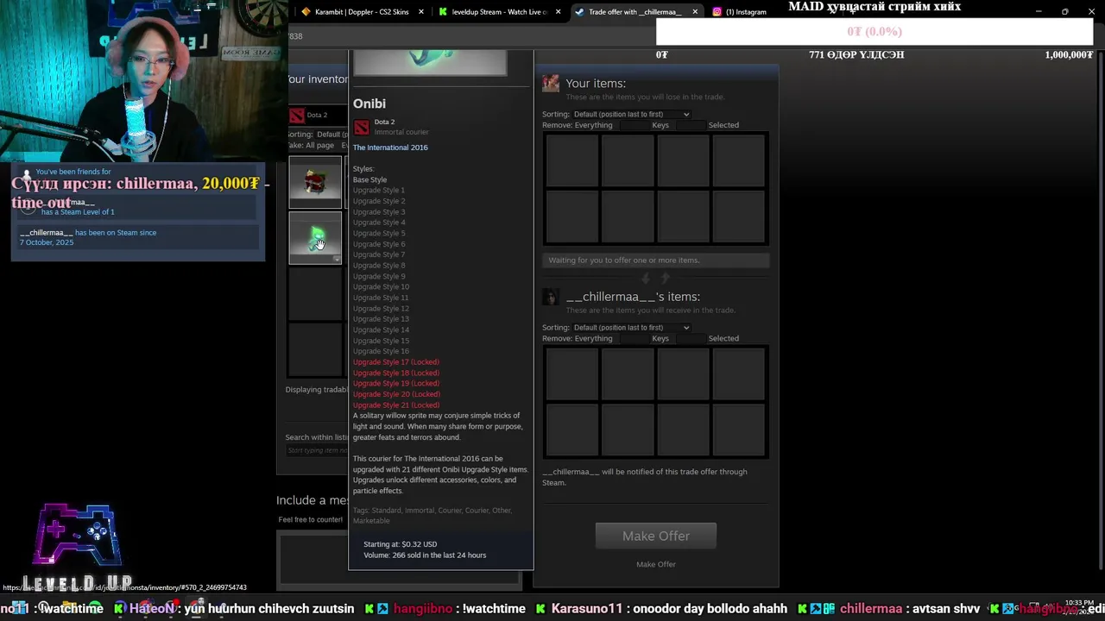Click Remove Keys under Your items

(660, 125)
